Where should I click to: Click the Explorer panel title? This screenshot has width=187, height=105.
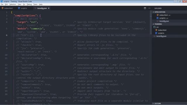[x=158, y=8]
